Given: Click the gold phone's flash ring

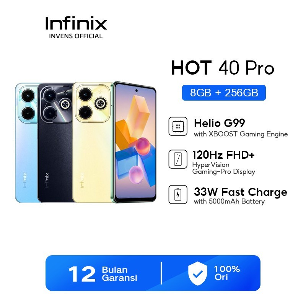Looking at the screenshot, I should [x=101, y=103].
